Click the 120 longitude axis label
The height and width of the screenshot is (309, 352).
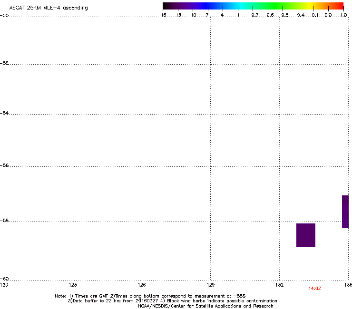tap(4, 285)
